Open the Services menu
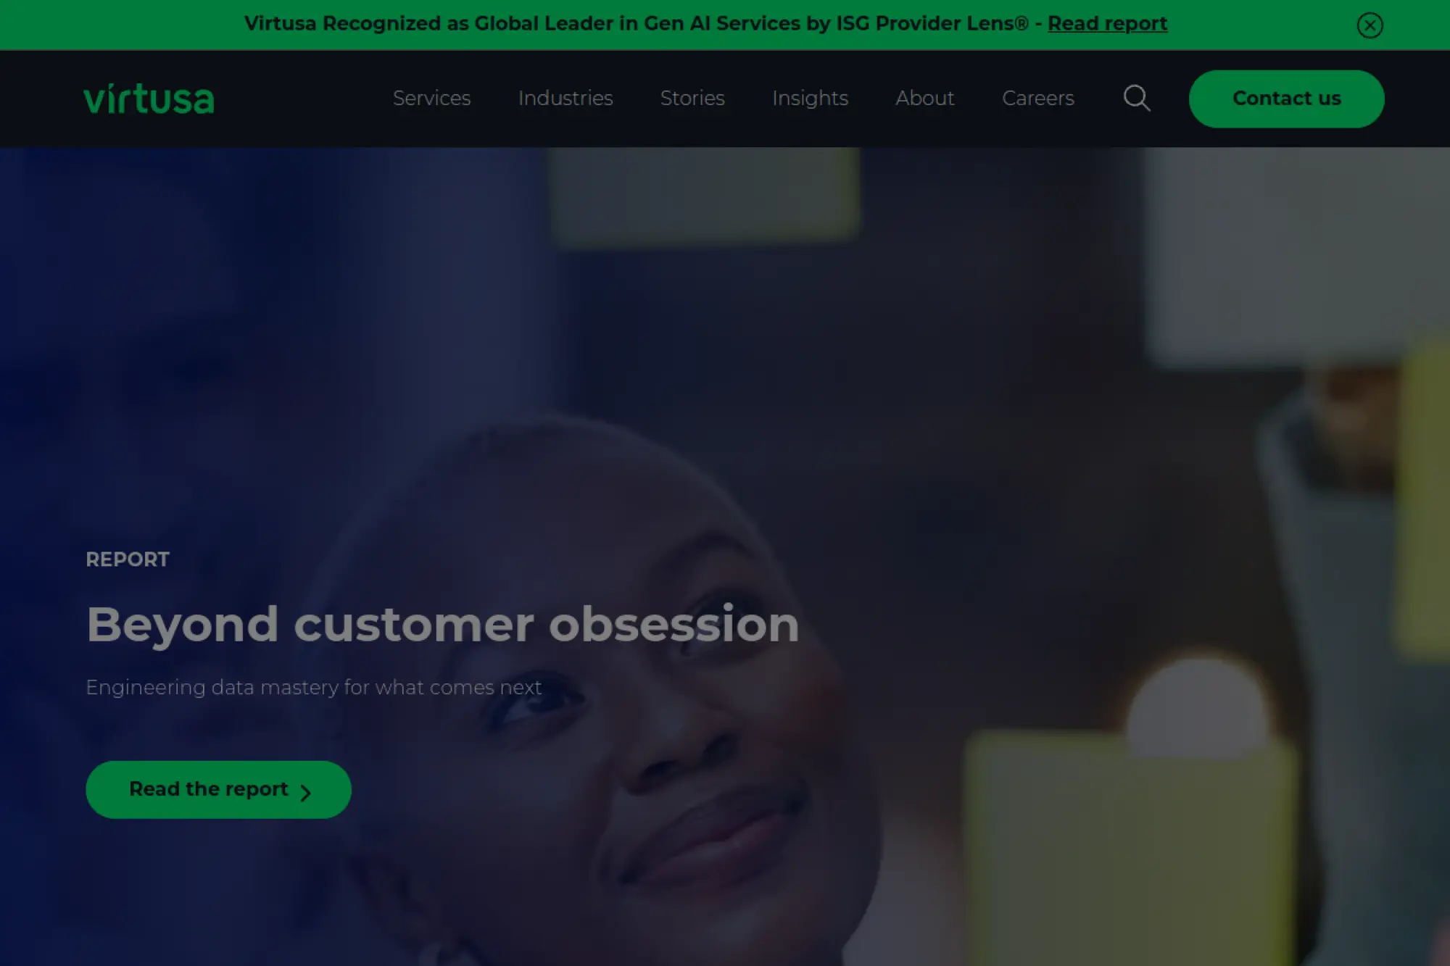The height and width of the screenshot is (966, 1450). (x=431, y=98)
